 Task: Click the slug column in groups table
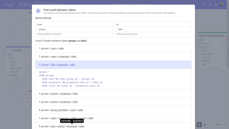[x=12, y=58]
